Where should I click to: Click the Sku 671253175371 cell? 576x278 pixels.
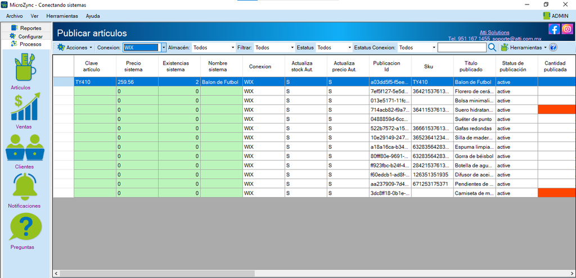point(433,184)
